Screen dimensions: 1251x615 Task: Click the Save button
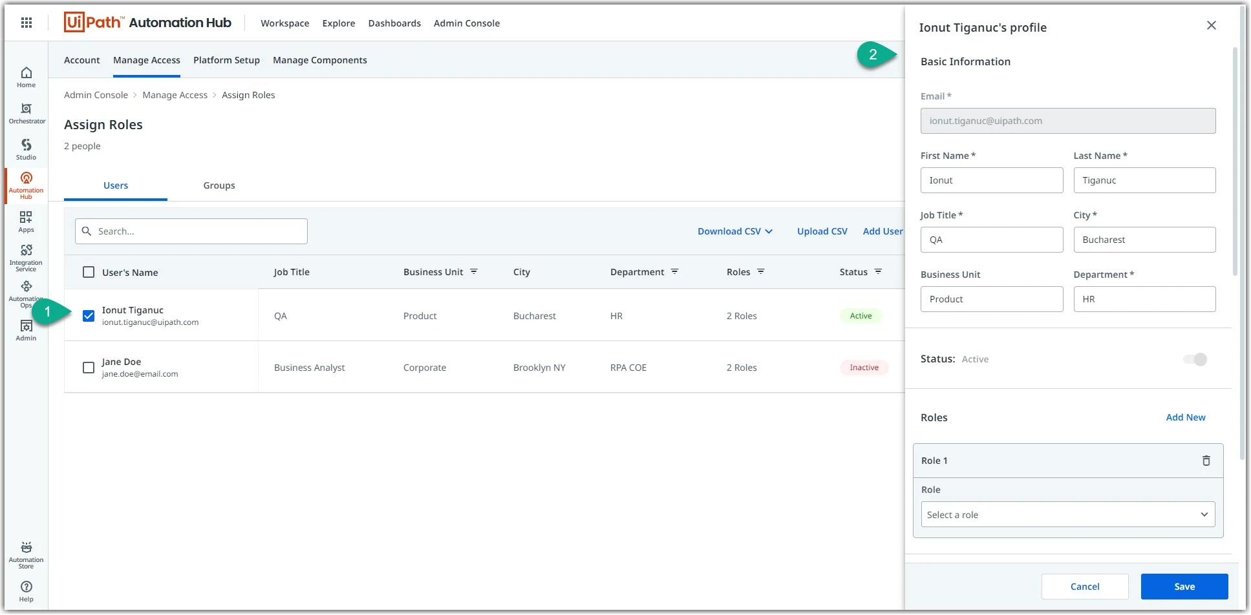[x=1184, y=587]
